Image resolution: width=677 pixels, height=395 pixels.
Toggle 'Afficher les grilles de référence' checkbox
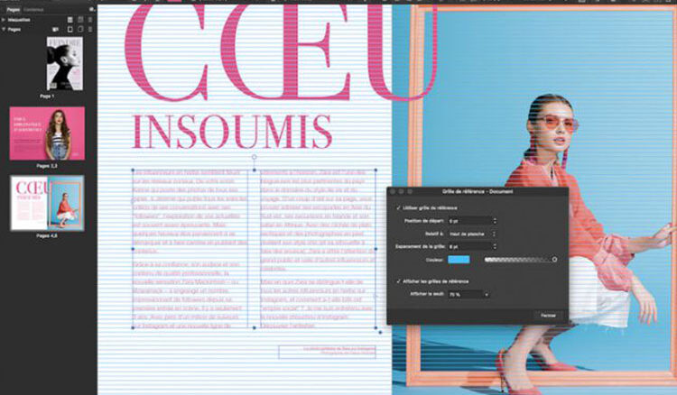[x=398, y=282]
